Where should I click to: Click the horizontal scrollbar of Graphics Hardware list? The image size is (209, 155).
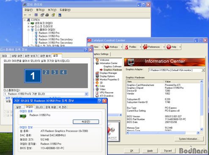pyautogui.click(x=163, y=133)
